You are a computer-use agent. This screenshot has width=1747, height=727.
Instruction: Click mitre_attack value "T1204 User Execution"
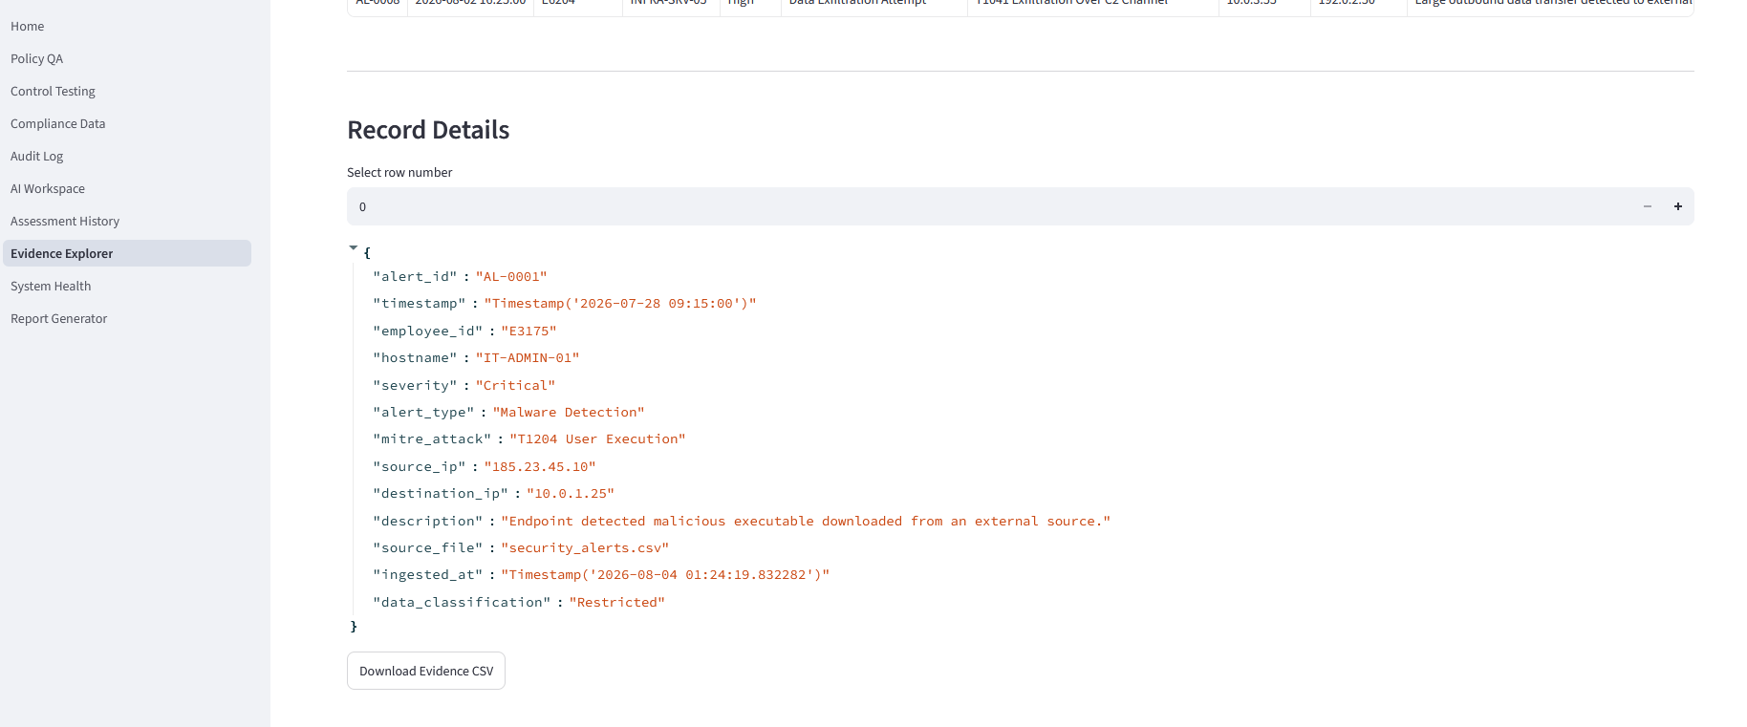pyautogui.click(x=597, y=439)
